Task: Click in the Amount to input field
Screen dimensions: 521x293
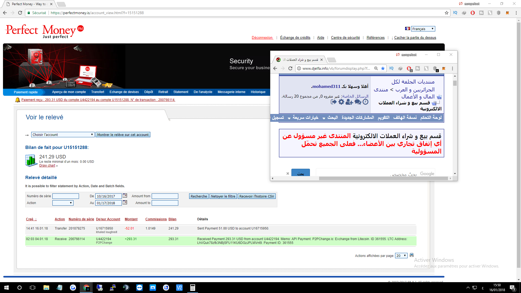Action: pos(165,203)
